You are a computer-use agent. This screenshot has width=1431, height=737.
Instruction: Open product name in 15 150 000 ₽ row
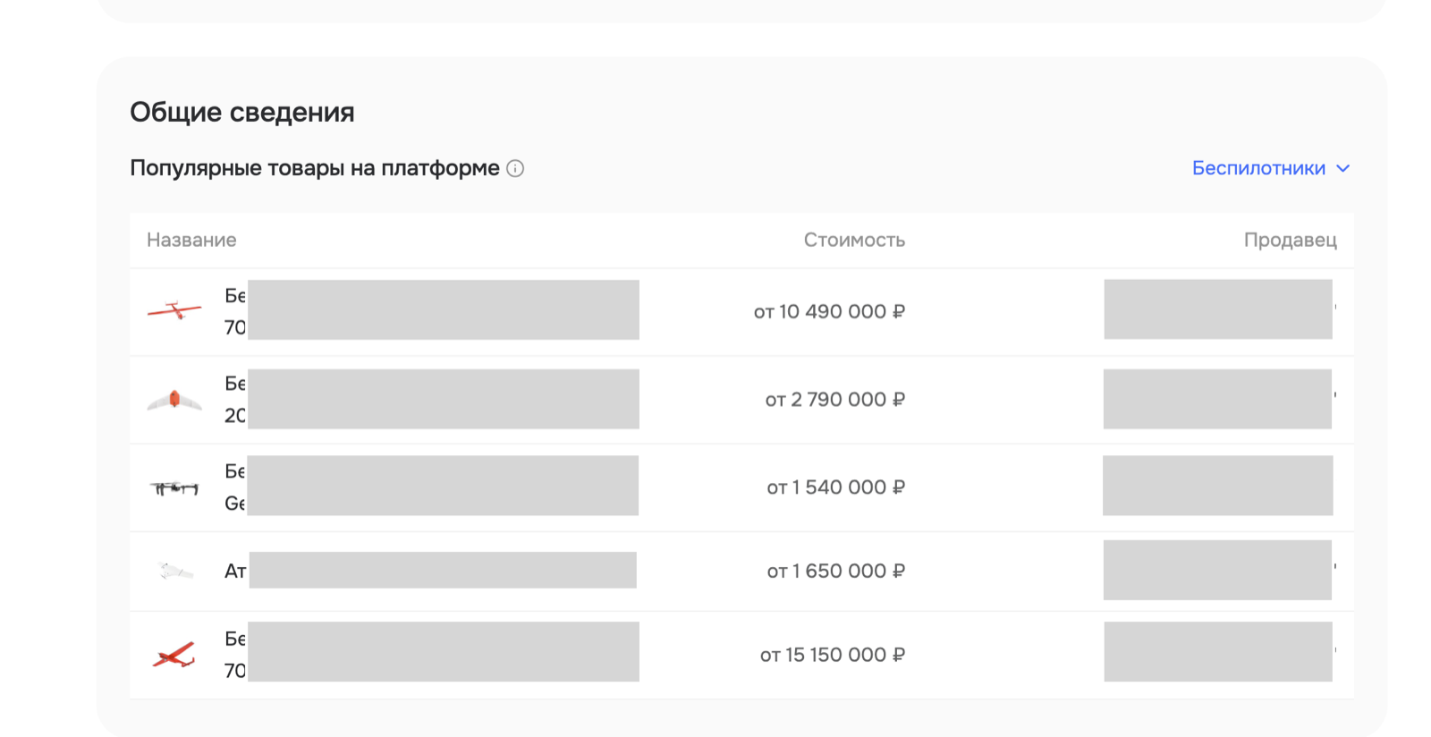pos(432,652)
